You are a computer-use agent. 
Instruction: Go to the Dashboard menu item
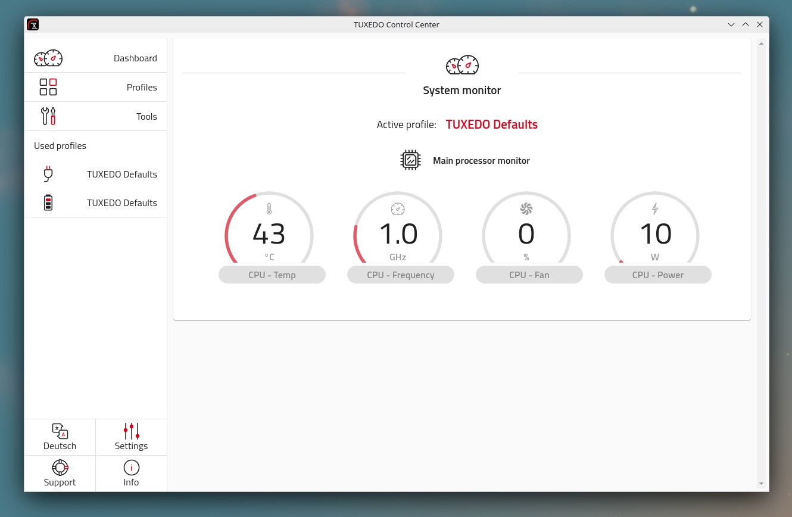[95, 58]
